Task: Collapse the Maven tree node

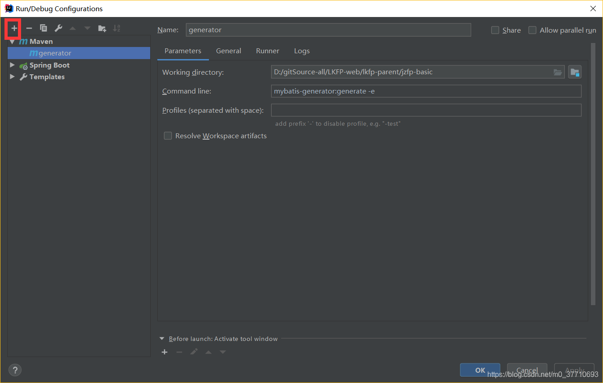Action: (x=12, y=42)
